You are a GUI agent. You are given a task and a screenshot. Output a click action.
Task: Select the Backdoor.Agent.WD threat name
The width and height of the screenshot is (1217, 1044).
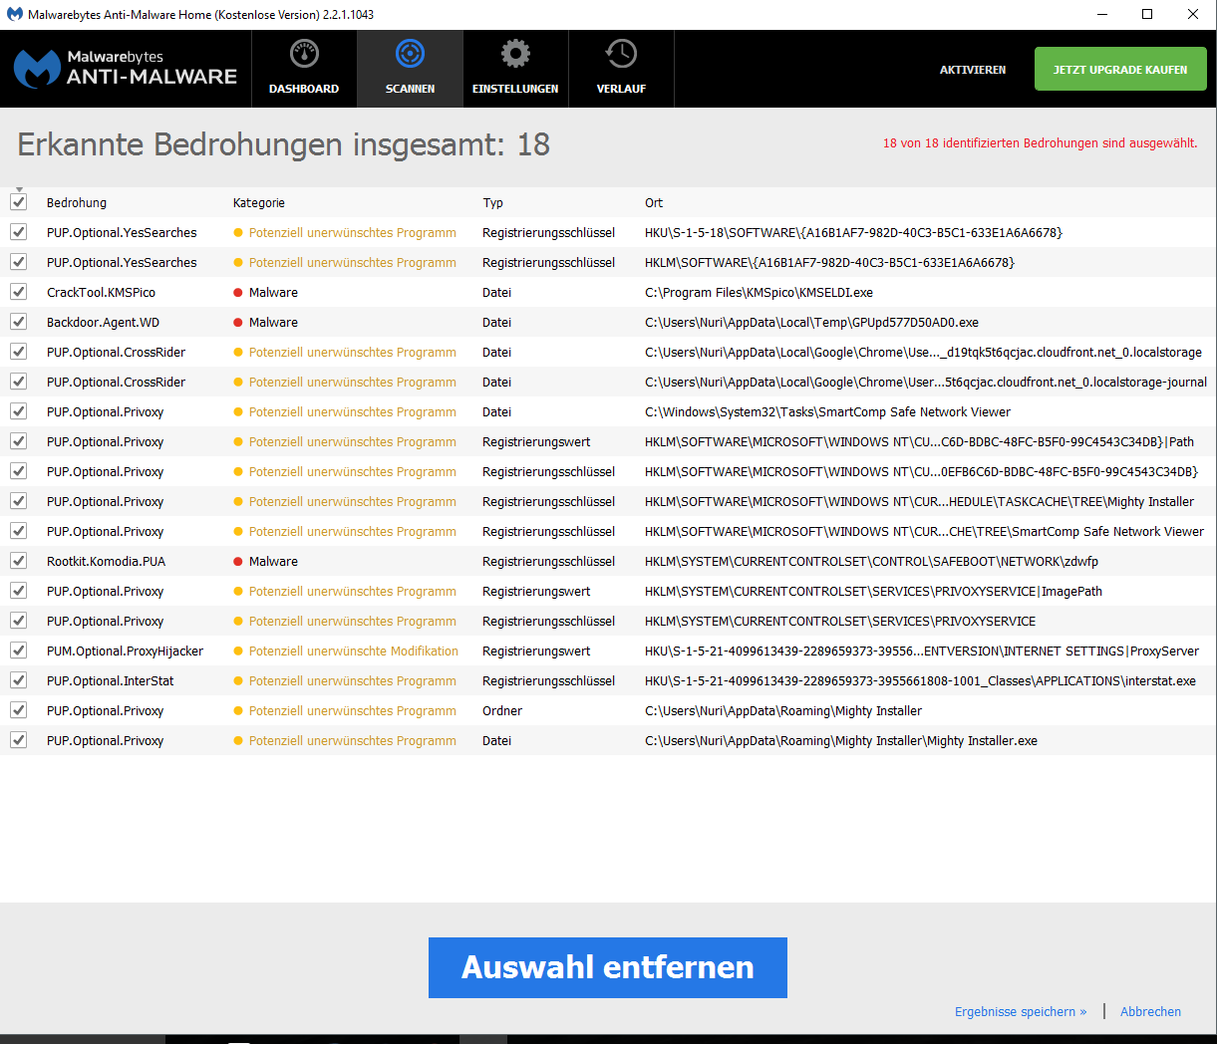103,322
